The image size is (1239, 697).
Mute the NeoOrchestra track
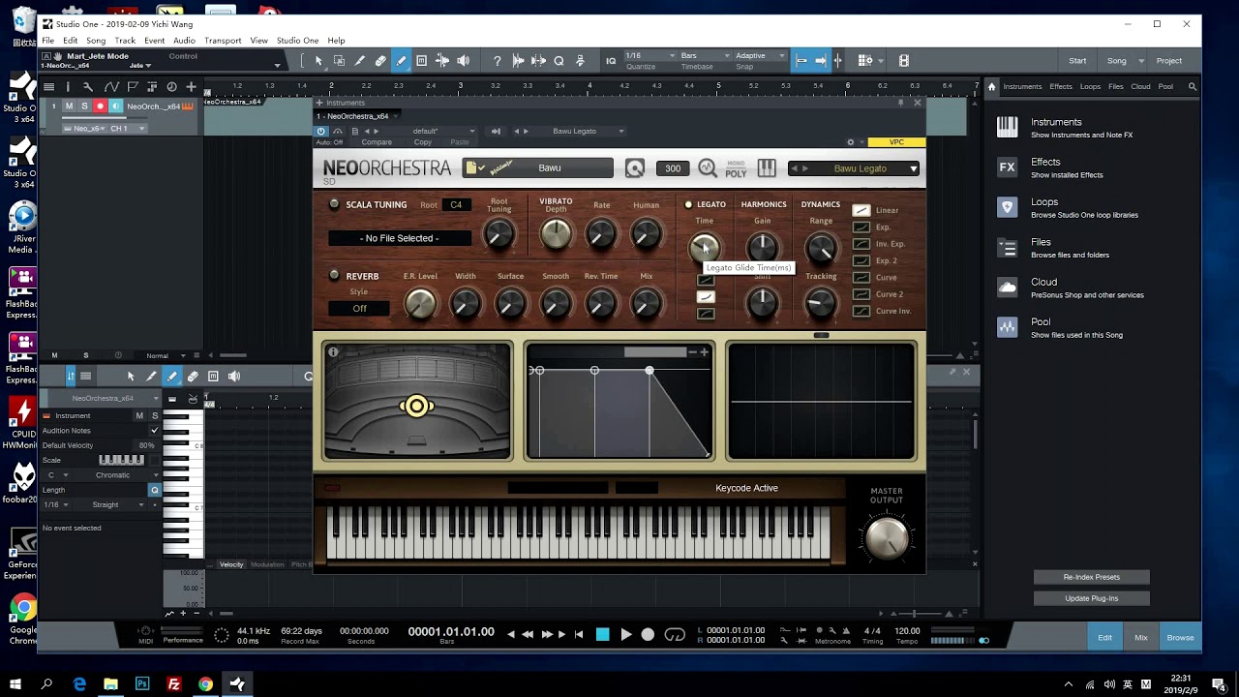pos(69,106)
